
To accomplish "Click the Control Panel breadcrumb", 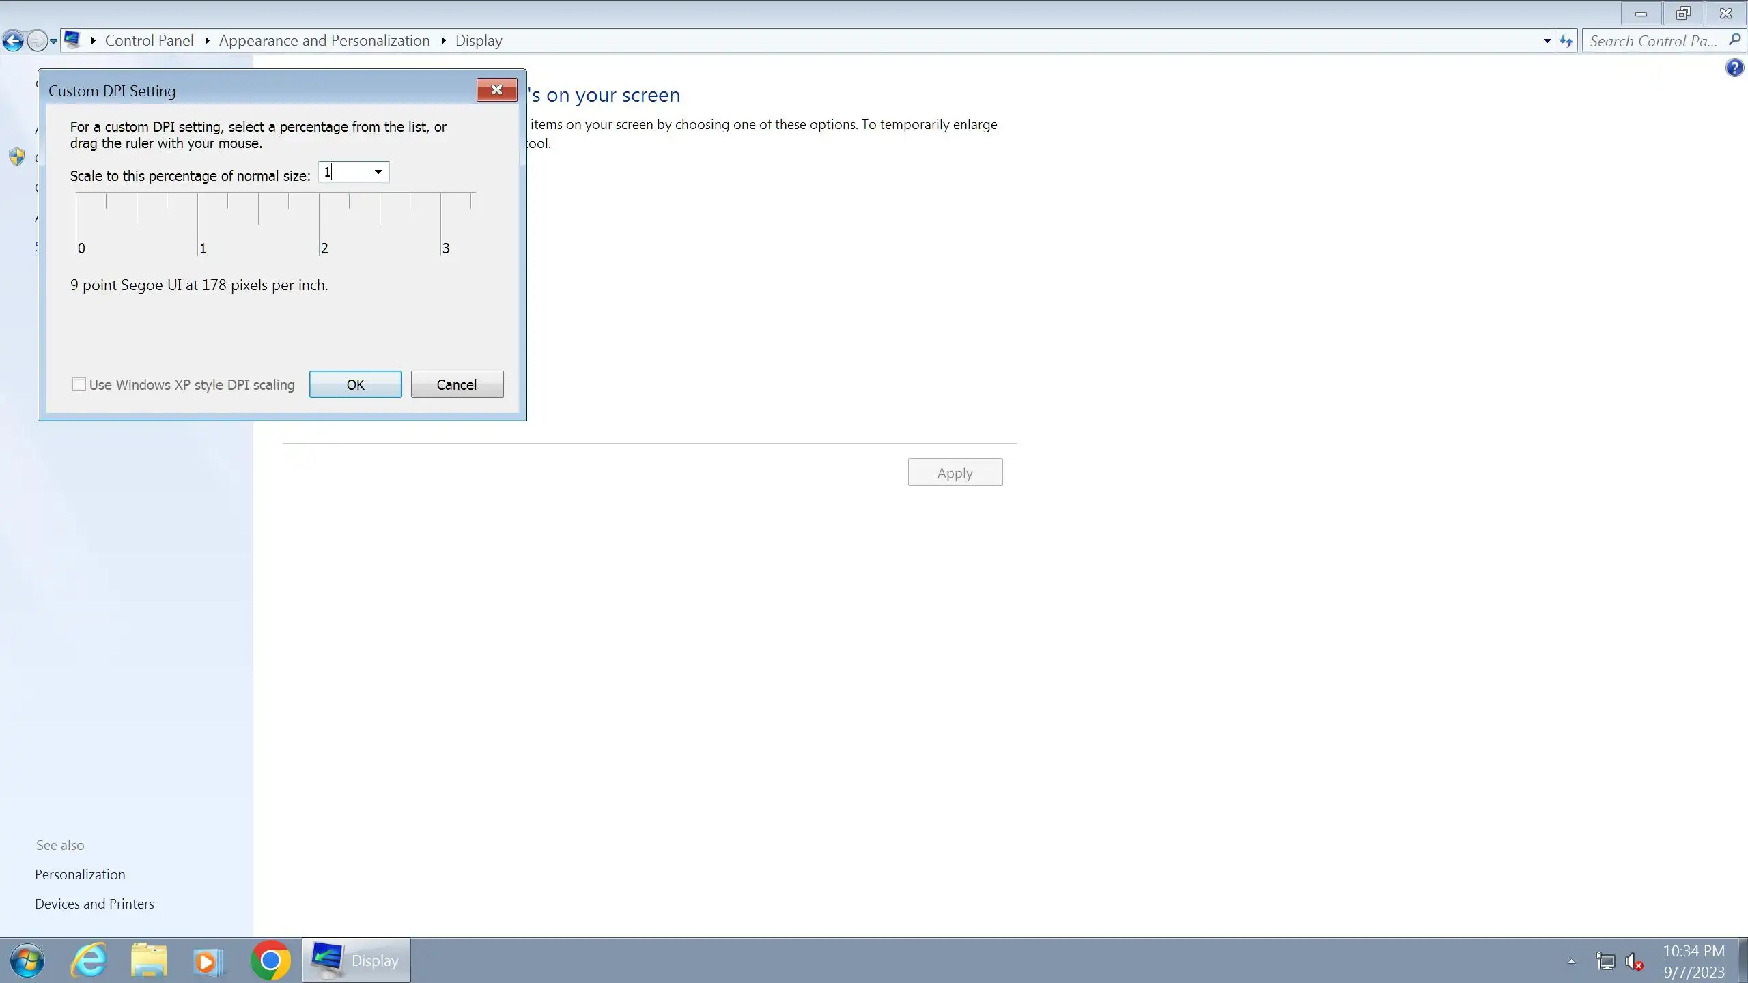I will [x=149, y=41].
